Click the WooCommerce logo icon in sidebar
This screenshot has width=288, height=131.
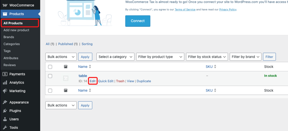pyautogui.click(x=5, y=5)
